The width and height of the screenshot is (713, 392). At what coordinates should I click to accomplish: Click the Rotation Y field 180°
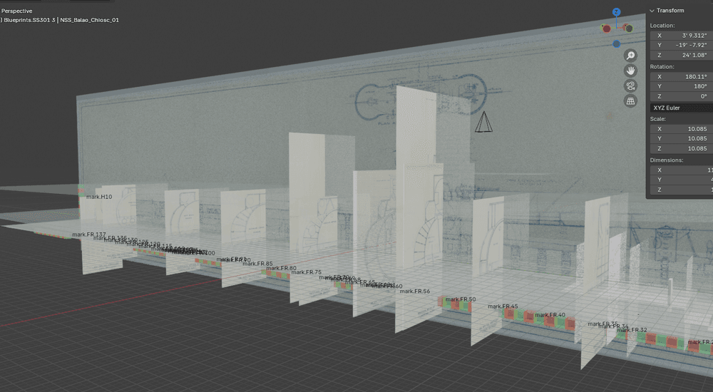click(x=682, y=86)
